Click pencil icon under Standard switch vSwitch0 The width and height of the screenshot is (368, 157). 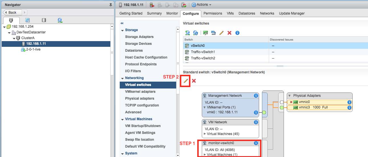click(x=186, y=81)
